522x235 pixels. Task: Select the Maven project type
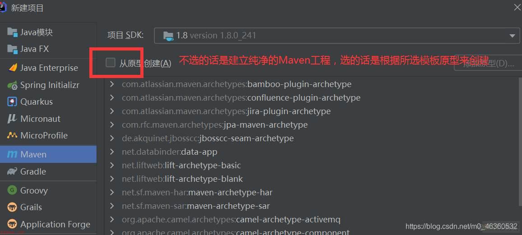[48, 154]
